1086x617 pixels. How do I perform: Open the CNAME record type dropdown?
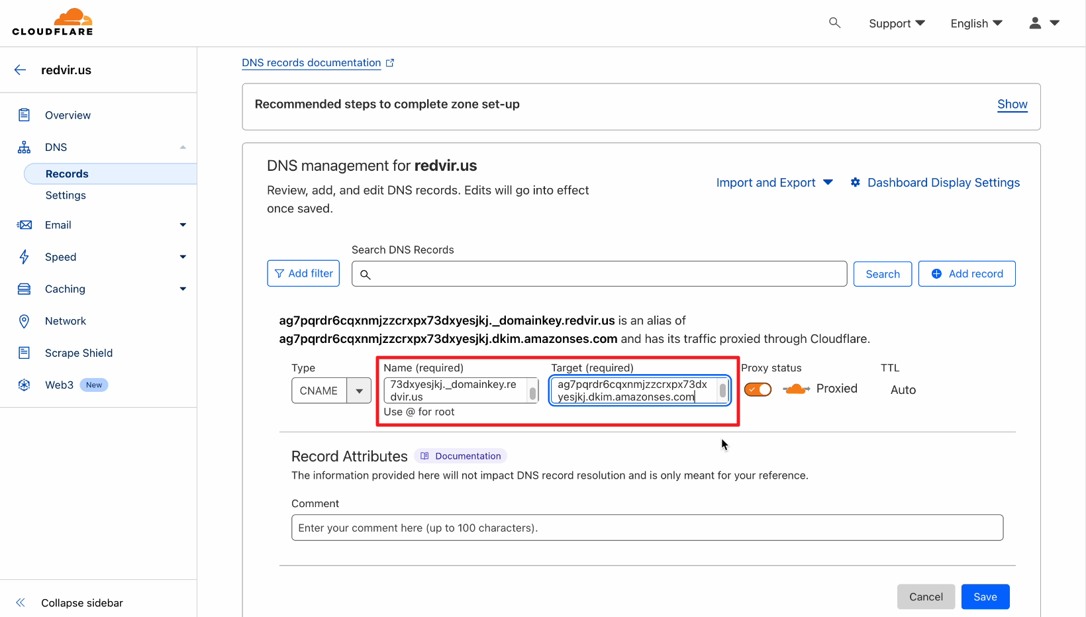331,391
